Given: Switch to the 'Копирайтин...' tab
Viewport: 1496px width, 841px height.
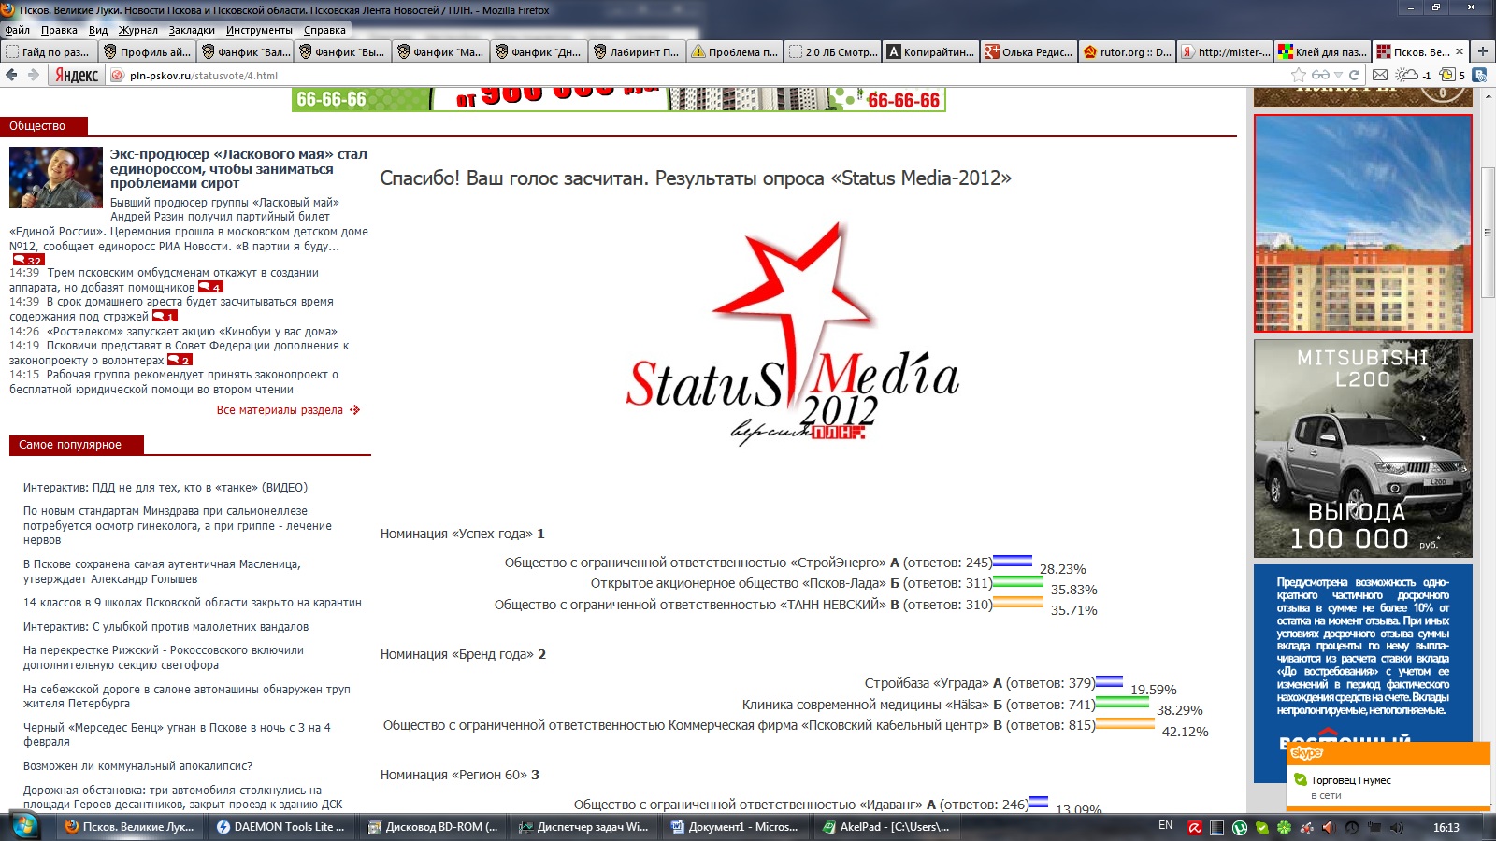Looking at the screenshot, I should [x=931, y=51].
